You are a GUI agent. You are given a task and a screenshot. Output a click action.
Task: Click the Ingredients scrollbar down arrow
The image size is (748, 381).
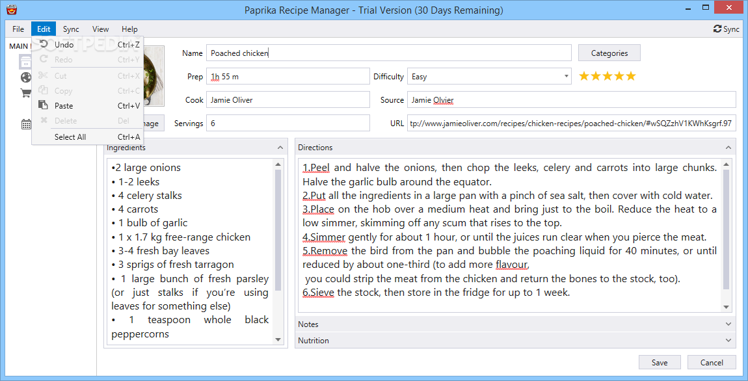point(278,339)
